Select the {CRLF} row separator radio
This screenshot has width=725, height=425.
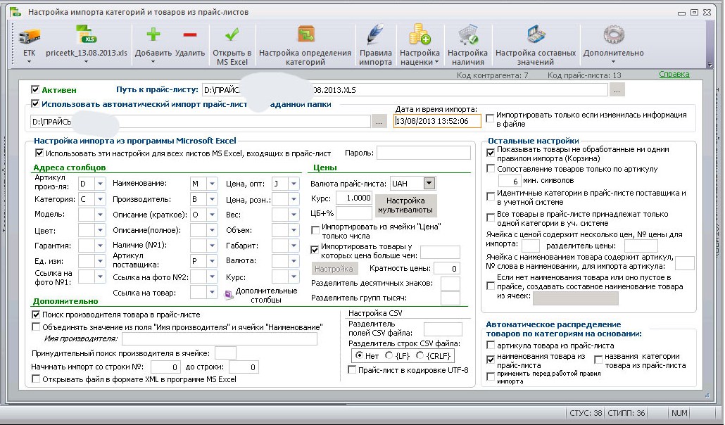click(420, 355)
